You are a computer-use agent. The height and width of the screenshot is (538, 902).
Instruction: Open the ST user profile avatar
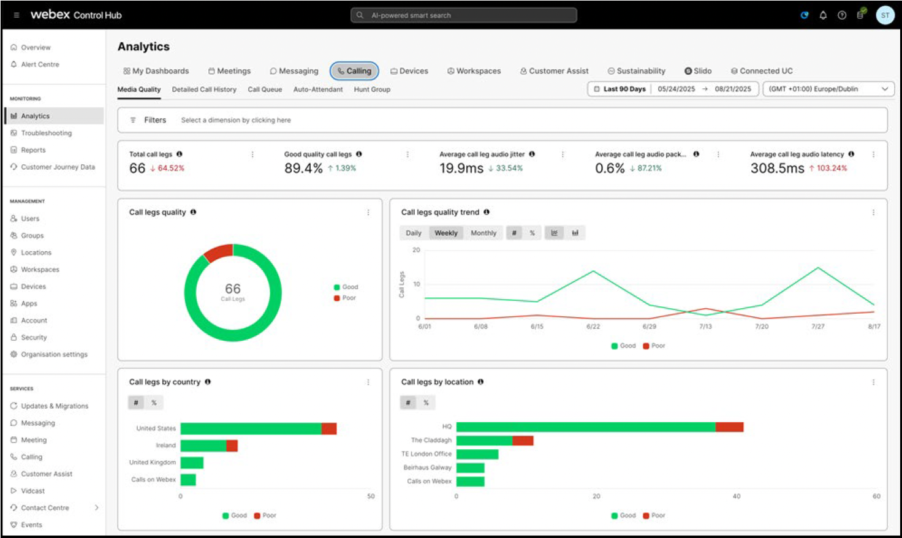(x=885, y=15)
